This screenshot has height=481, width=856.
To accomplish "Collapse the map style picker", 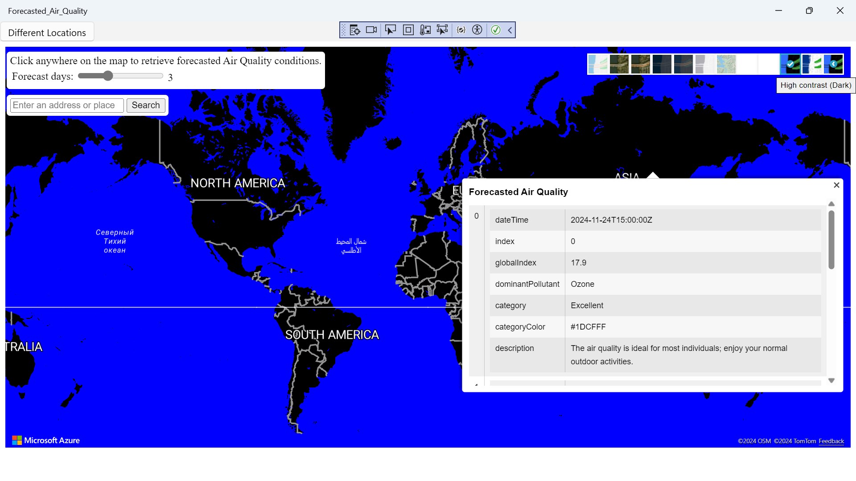I will (x=833, y=64).
